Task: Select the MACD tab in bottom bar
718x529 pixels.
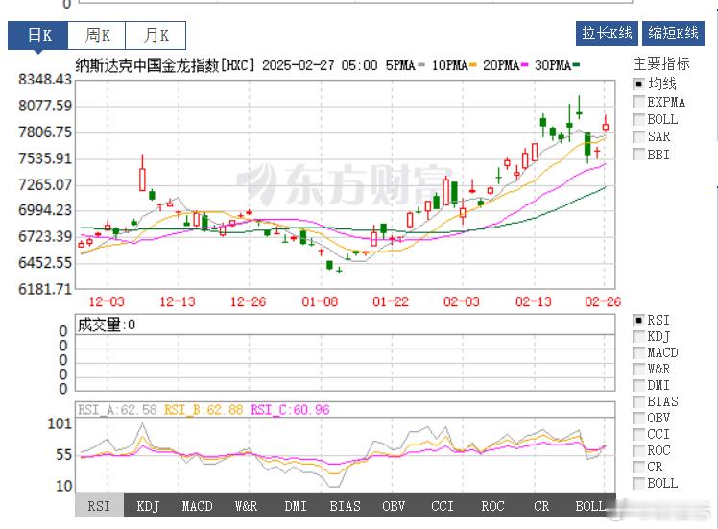Action: 198,506
